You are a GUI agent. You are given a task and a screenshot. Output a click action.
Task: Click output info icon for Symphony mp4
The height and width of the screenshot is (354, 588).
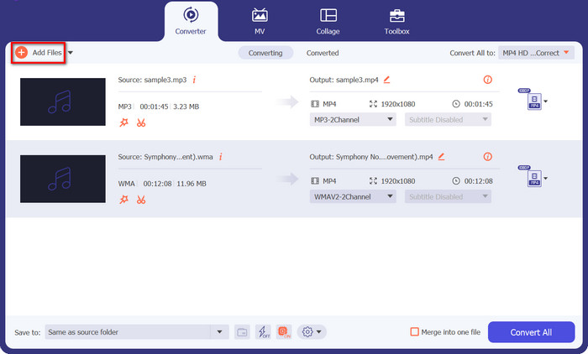[487, 157]
